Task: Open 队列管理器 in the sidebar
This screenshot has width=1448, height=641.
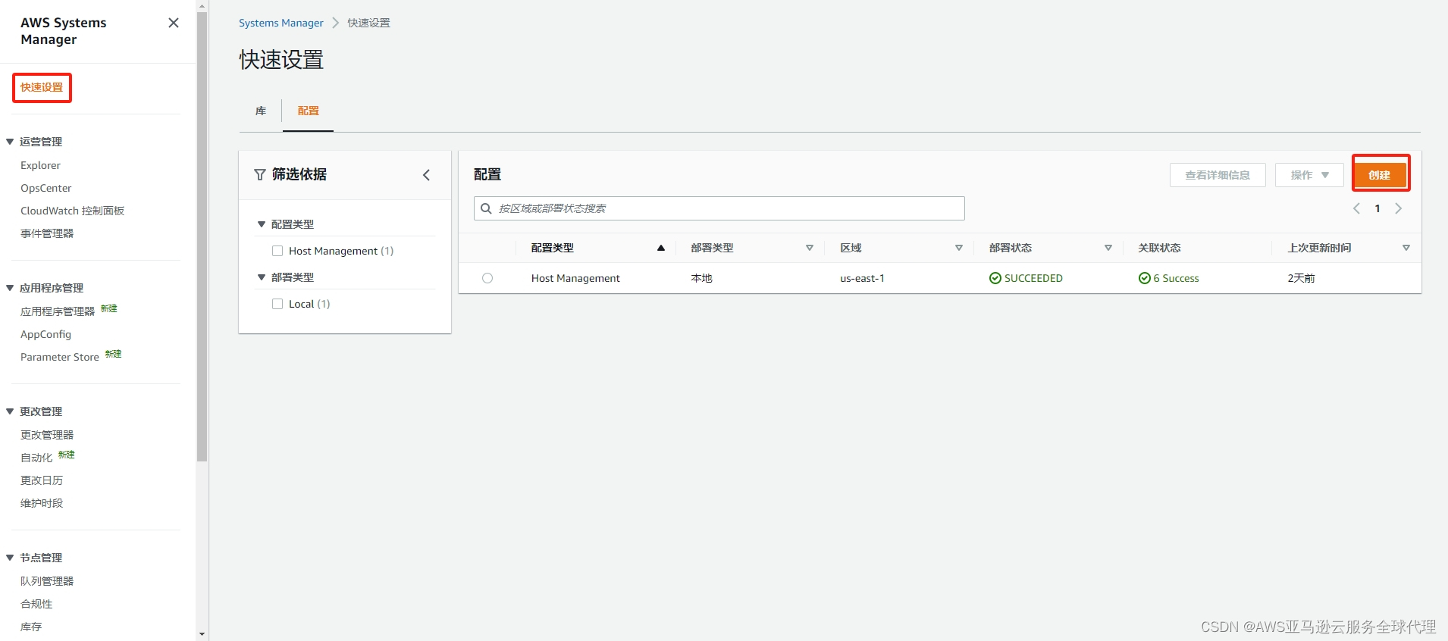Action: (47, 581)
